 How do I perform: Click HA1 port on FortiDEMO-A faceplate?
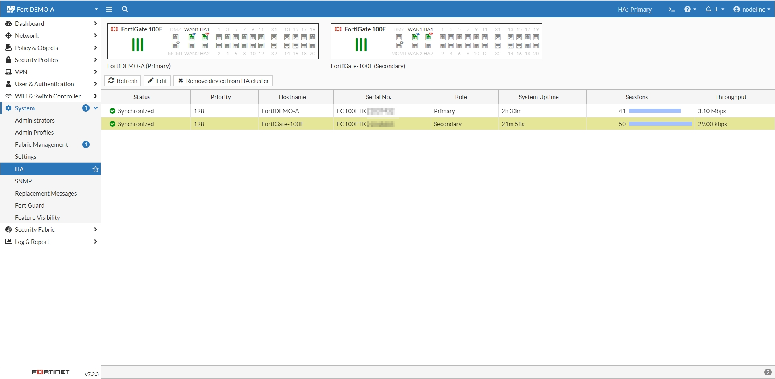click(205, 37)
